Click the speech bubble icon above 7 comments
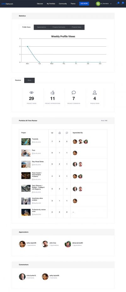 tap(74, 92)
